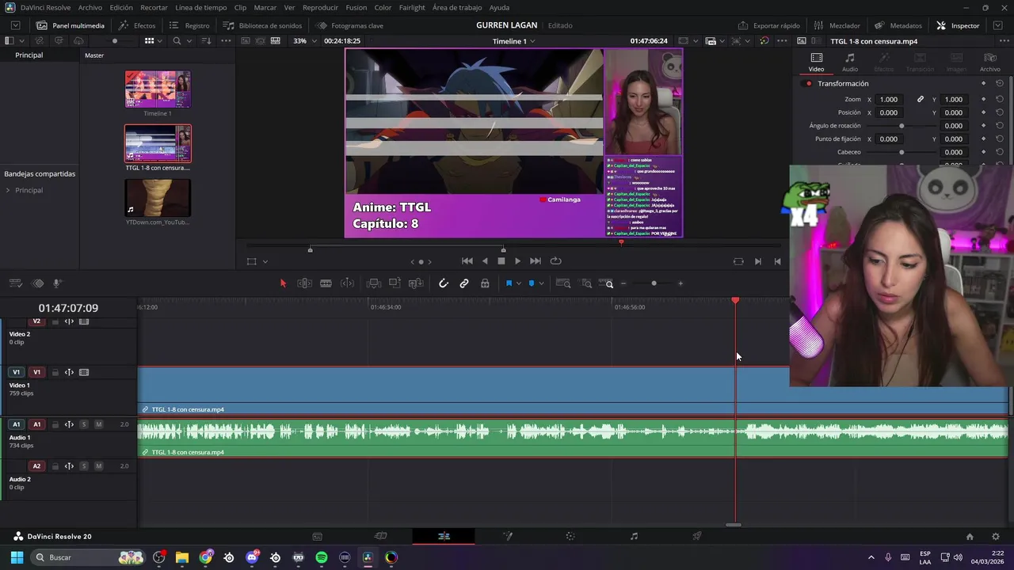Play the timeline in reverse

tap(485, 261)
